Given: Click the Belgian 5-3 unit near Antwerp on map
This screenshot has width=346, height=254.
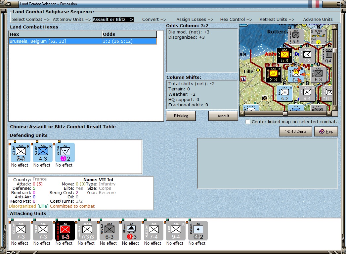Looking at the screenshot, I should [x=285, y=56].
